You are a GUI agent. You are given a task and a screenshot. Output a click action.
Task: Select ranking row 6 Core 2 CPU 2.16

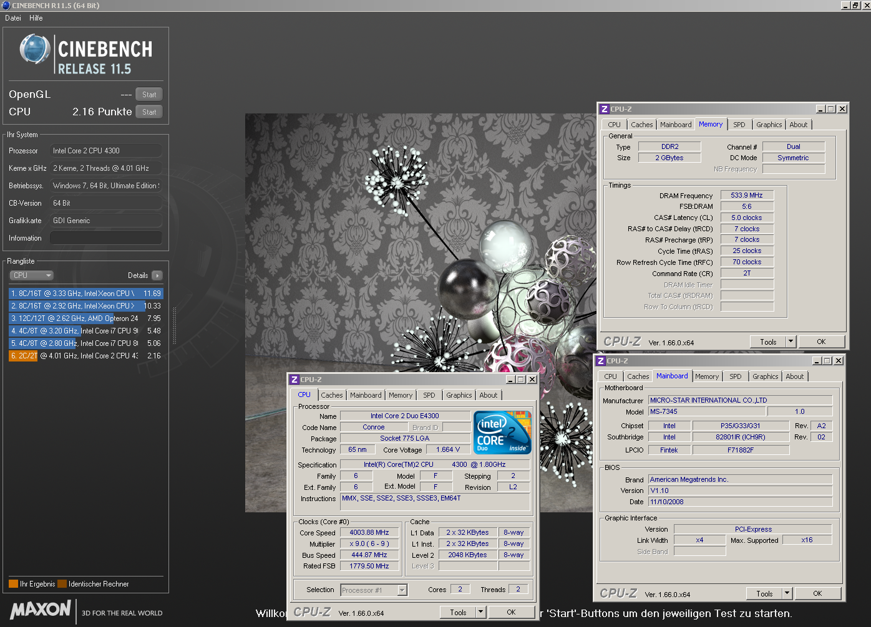86,355
